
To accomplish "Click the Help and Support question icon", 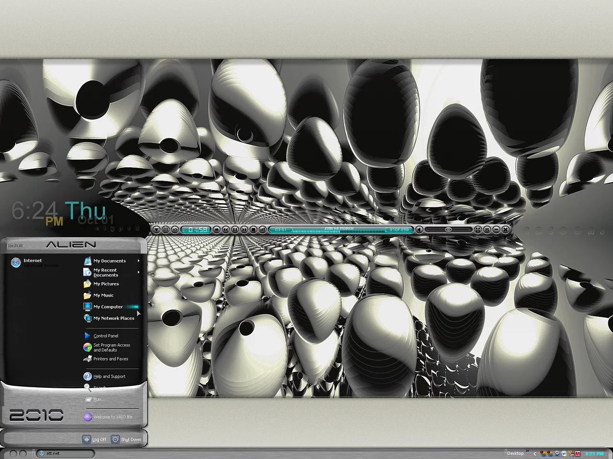I will 87,376.
